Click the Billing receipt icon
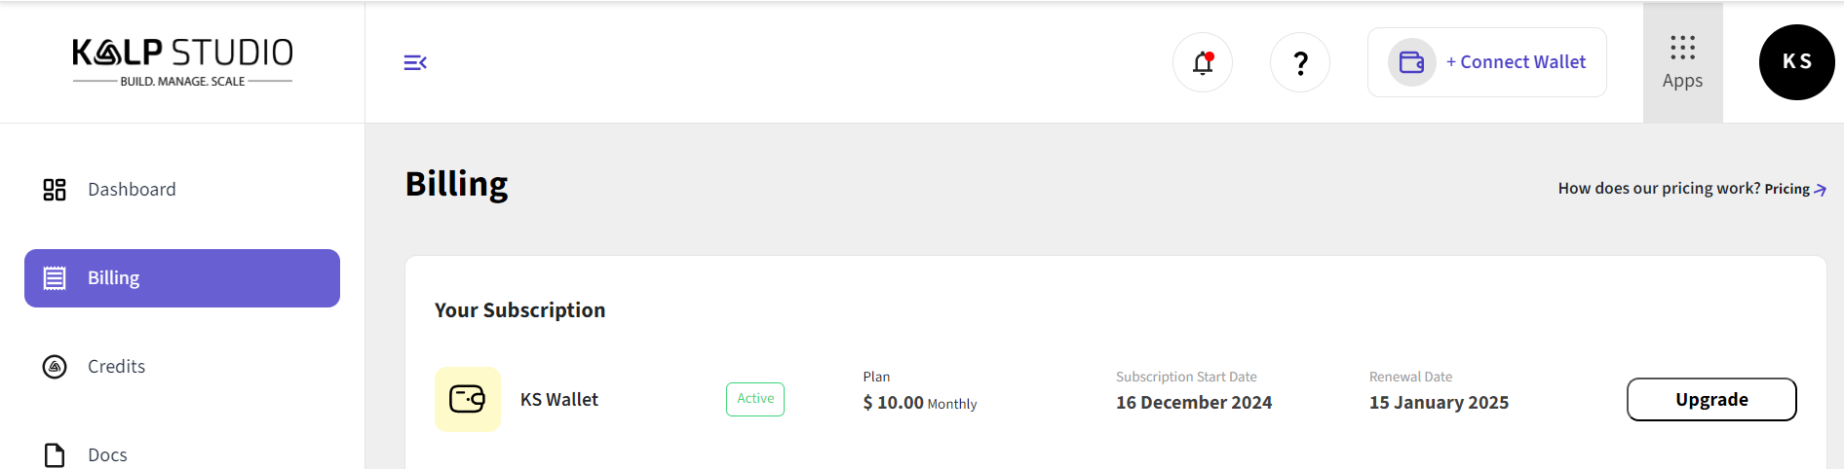Screen dimensions: 1844x469 [x=55, y=278]
